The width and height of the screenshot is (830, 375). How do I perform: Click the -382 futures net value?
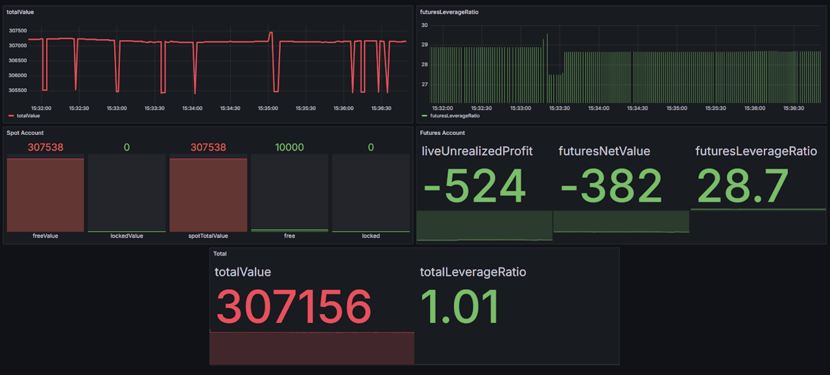[611, 186]
